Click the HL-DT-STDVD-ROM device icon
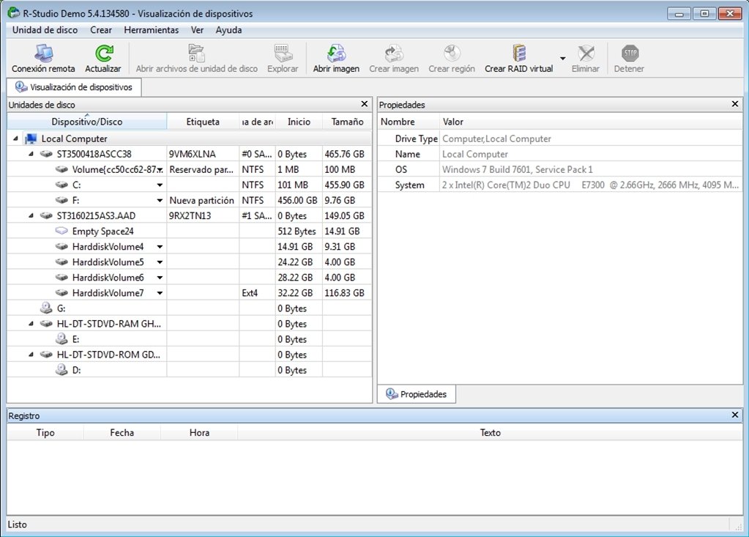Viewport: 749px width, 537px height. [x=46, y=355]
